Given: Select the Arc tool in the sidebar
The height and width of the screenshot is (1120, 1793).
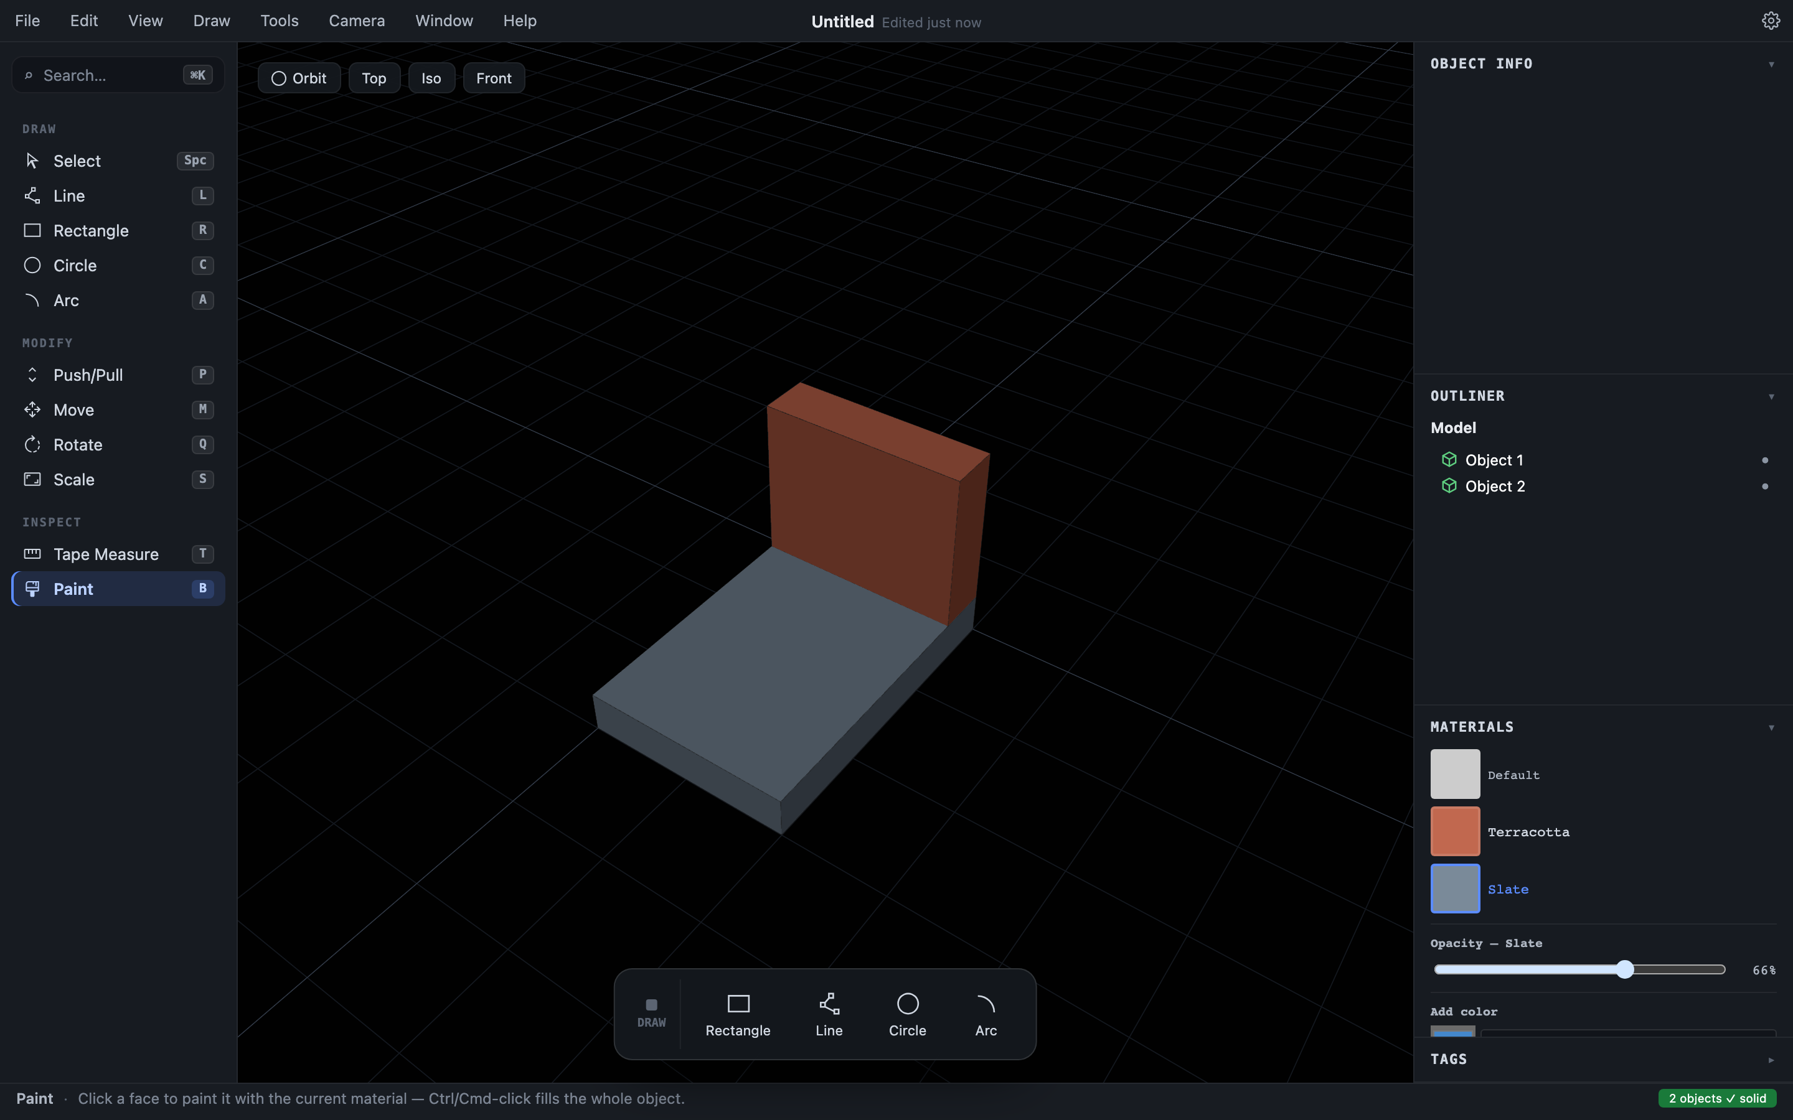Looking at the screenshot, I should tap(118, 300).
